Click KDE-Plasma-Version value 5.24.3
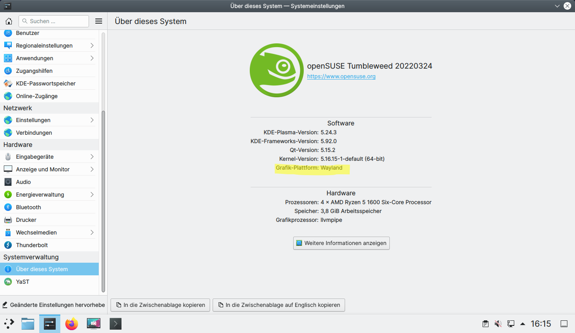The height and width of the screenshot is (333, 575). point(329,132)
